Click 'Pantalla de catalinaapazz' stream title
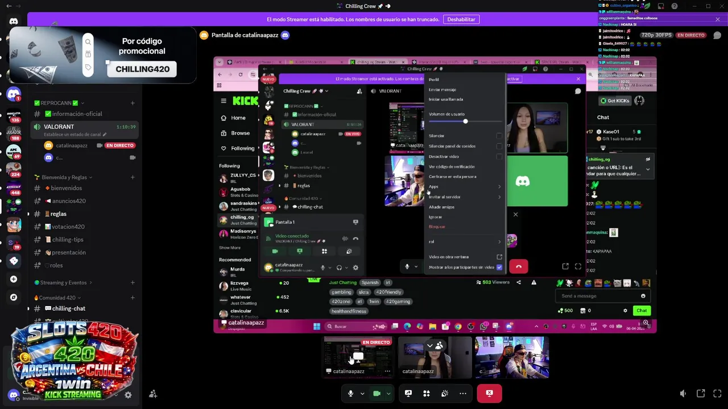 pos(245,35)
